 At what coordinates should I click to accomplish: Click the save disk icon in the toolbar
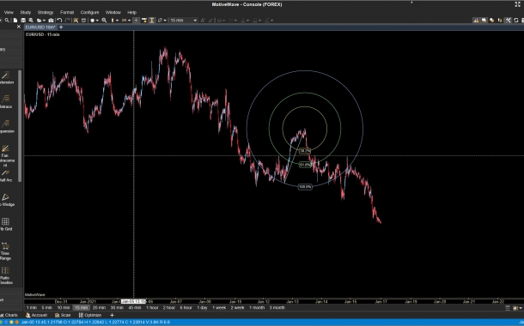click(x=23, y=21)
